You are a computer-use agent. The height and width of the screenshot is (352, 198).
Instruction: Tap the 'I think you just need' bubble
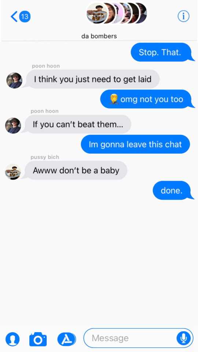[91, 79]
